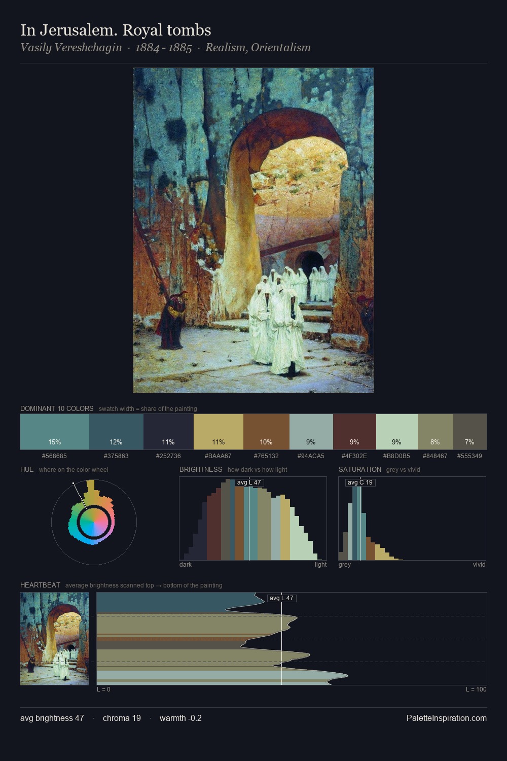
Task: Select the #555349 dark grey swatch
Action: click(x=469, y=432)
